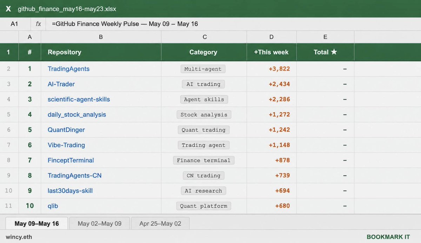
Task: Click the Repository header cell
Action: click(x=101, y=52)
